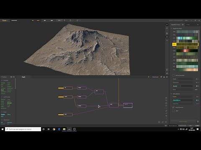Open the second tab in the properties panel
The height and width of the screenshot is (150, 201).
click(x=188, y=25)
